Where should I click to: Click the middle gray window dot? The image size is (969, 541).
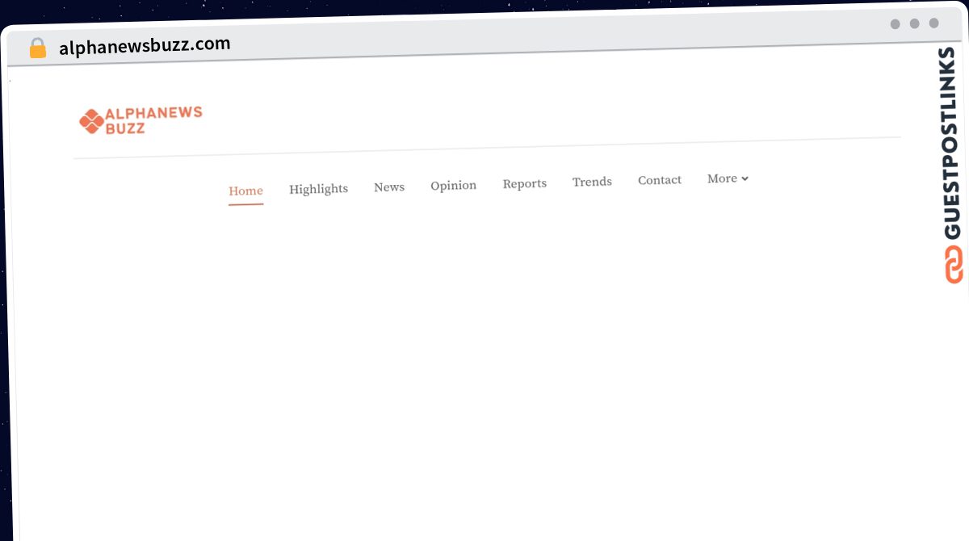coord(914,23)
